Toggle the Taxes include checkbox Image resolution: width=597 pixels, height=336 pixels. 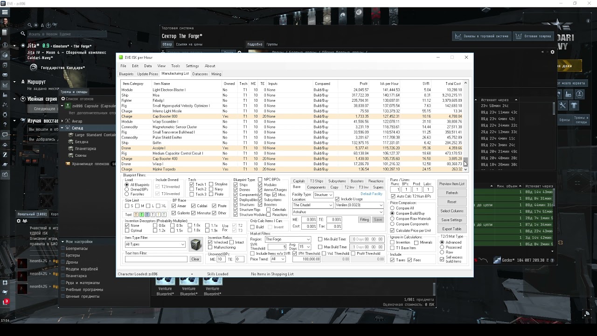pyautogui.click(x=392, y=260)
